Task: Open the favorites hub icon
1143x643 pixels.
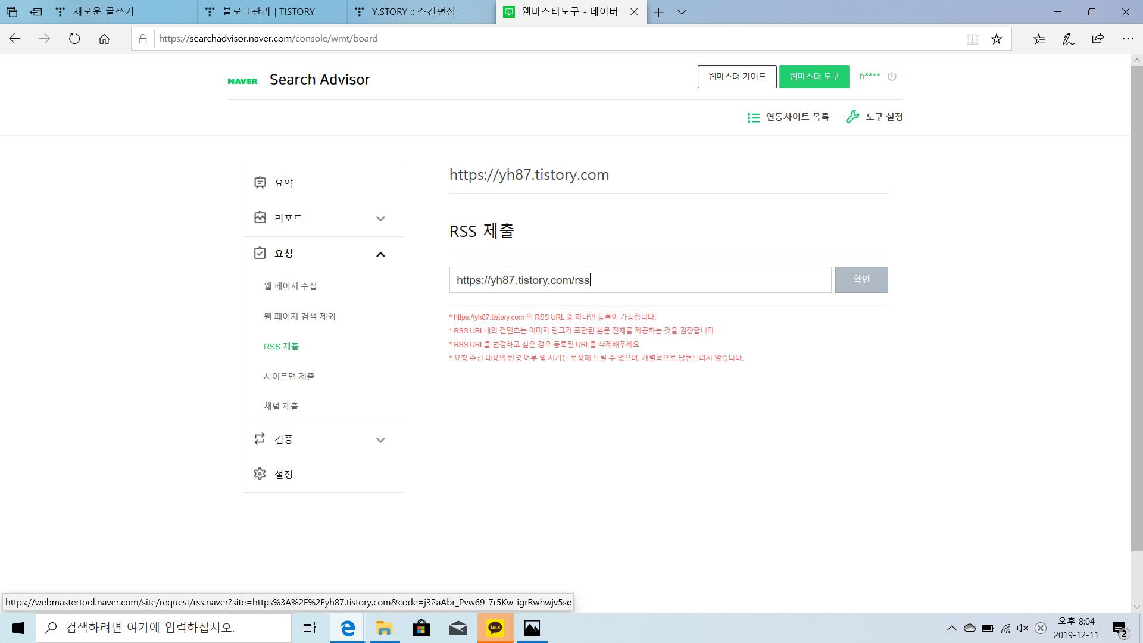Action: pyautogui.click(x=1039, y=39)
